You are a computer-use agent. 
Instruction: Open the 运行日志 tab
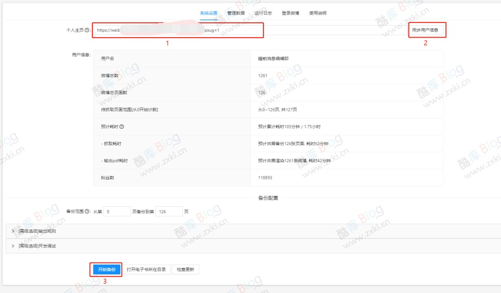pos(263,13)
